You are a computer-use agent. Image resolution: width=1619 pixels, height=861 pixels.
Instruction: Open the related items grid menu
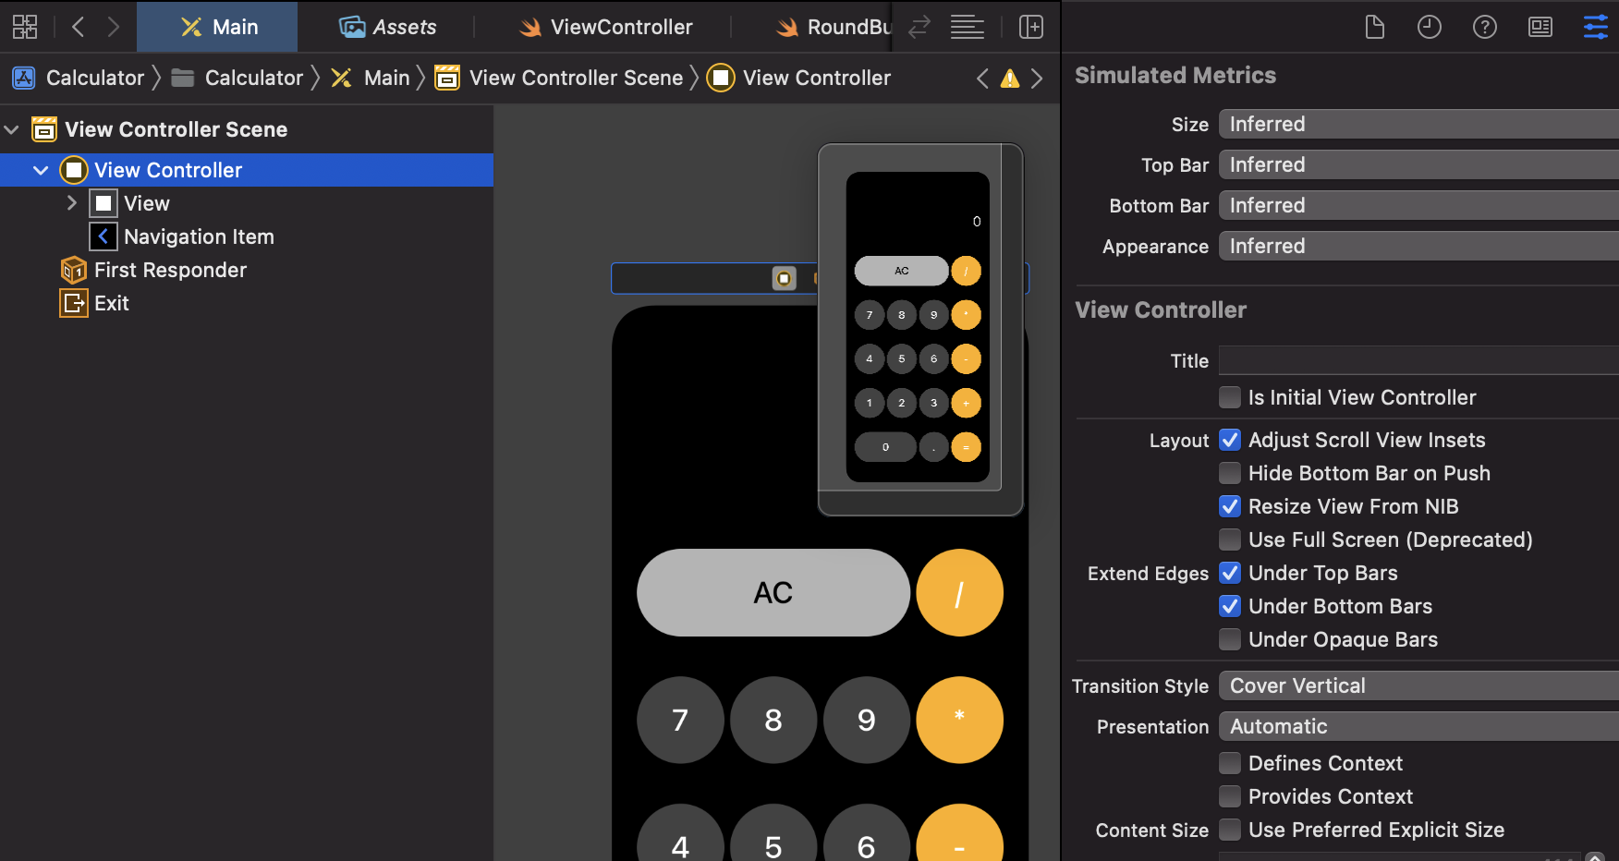point(25,27)
